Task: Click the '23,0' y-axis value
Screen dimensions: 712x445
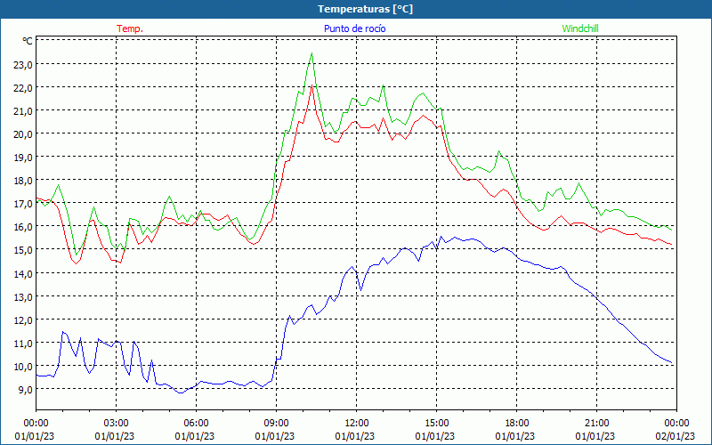Action: [23, 65]
